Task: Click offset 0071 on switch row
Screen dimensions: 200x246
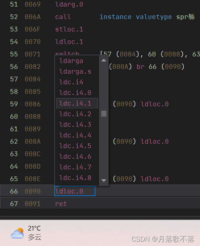Action: tap(33, 54)
